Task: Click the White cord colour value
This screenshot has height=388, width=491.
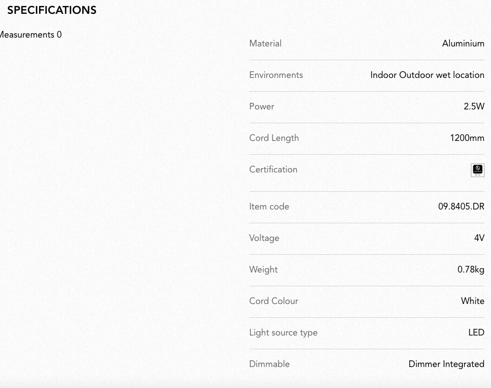Action: tap(473, 301)
